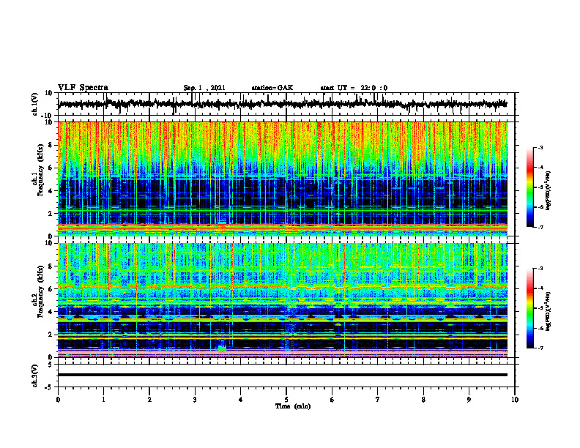This screenshot has width=580, height=448.
Task: Click the 6 kHz tick on ch.2 frequency axis
Action: 51,289
